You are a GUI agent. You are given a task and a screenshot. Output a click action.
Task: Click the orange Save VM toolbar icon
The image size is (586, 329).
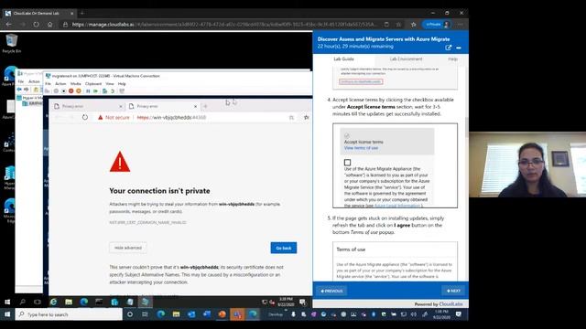[79, 91]
